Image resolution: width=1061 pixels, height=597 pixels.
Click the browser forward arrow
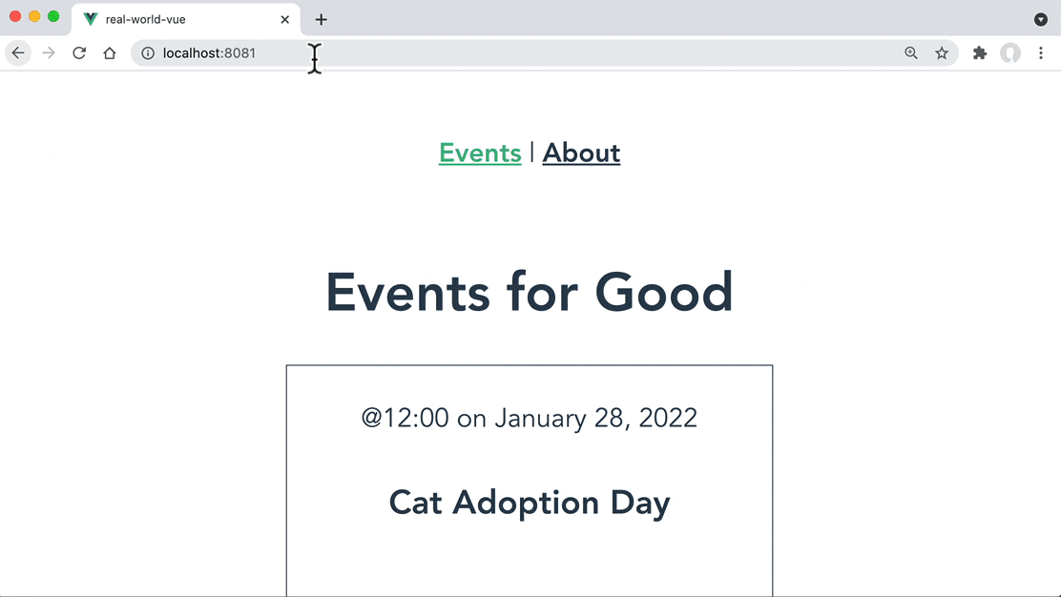49,52
